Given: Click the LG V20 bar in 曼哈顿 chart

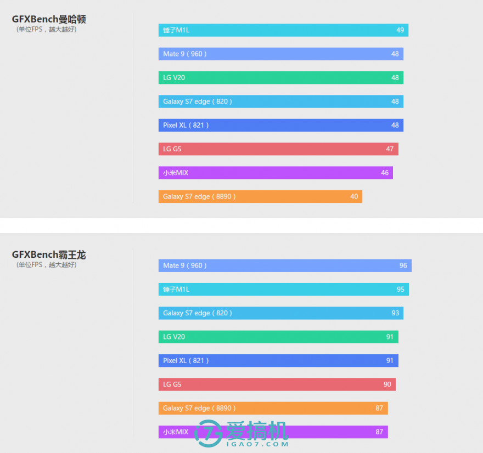Looking at the screenshot, I should (x=280, y=78).
